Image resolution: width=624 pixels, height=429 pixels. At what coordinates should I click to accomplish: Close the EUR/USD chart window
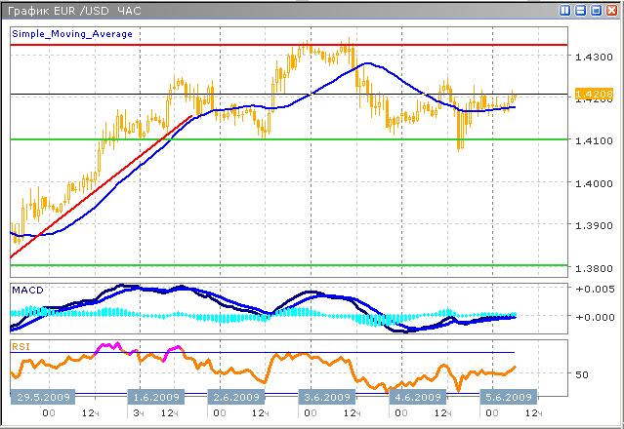pos(610,10)
